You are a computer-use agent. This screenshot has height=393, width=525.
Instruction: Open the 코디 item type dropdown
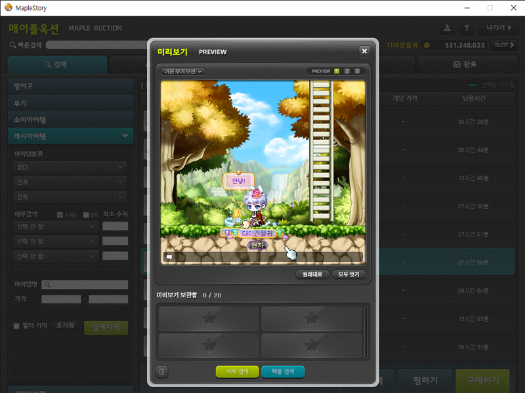coord(70,167)
